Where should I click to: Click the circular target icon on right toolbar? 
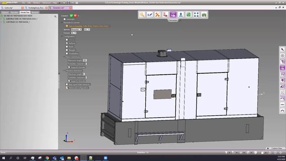point(282,55)
